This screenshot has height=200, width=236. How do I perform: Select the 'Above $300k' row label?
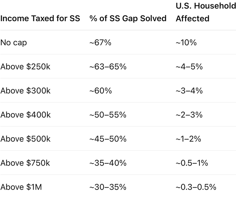tap(25, 91)
